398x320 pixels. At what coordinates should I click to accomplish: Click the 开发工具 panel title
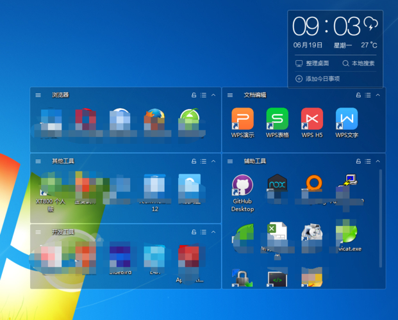[63, 232]
